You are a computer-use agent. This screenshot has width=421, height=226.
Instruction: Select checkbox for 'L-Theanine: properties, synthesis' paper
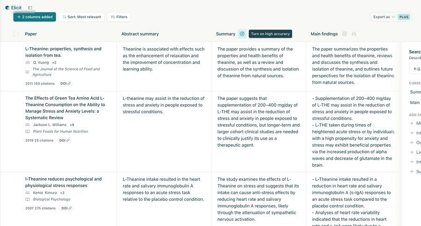pos(16,49)
